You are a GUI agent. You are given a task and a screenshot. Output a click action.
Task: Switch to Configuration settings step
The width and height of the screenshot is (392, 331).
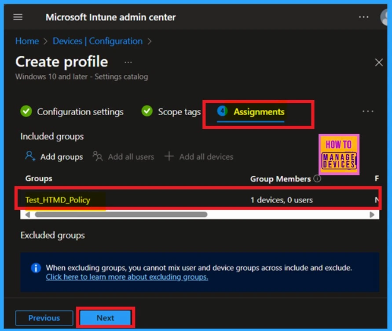tap(72, 112)
